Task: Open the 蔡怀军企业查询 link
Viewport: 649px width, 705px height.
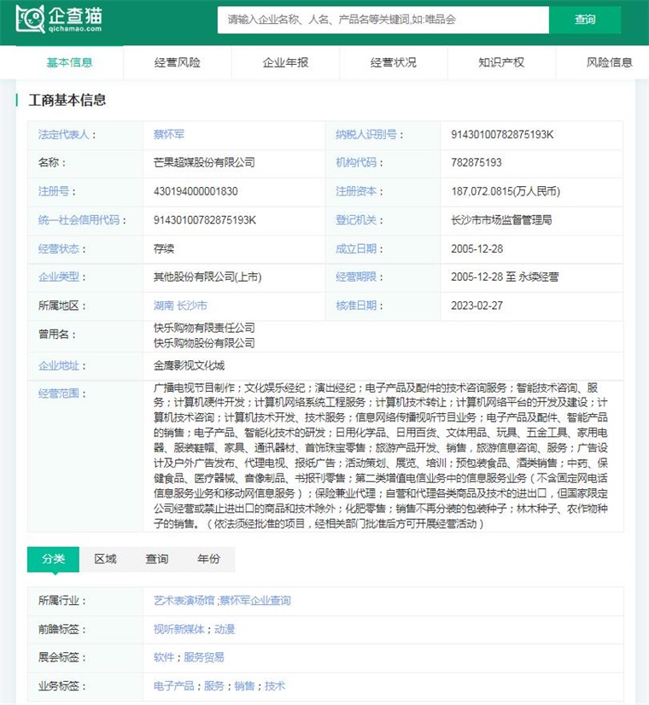Action: tap(255, 601)
